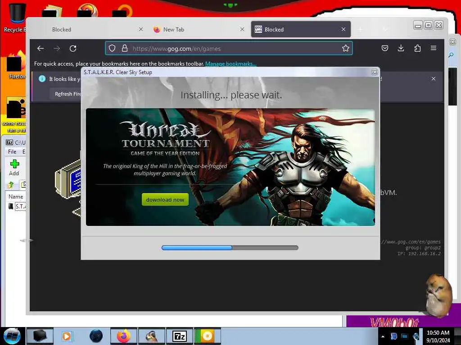Image resolution: width=461 pixels, height=345 pixels.
Task: Dismiss the Firefox notification bar
Action: click(x=434, y=79)
